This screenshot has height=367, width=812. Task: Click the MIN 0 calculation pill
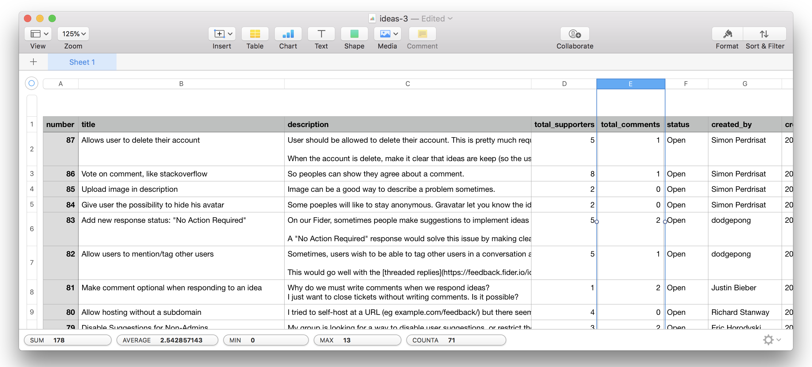266,340
